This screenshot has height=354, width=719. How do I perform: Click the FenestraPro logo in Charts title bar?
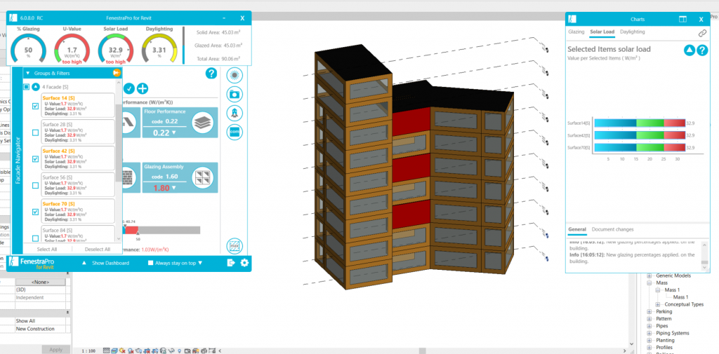(572, 19)
